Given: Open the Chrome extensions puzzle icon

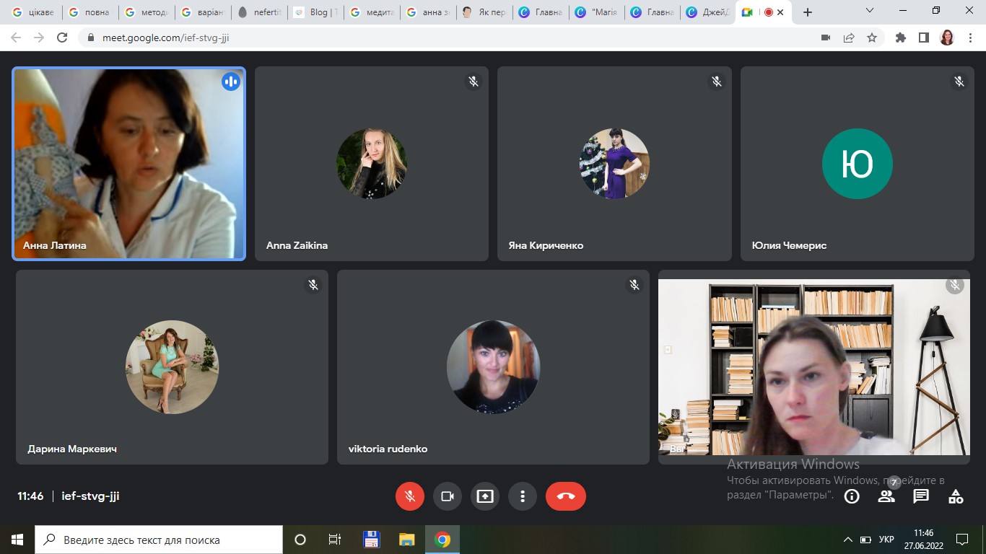Looking at the screenshot, I should (901, 38).
